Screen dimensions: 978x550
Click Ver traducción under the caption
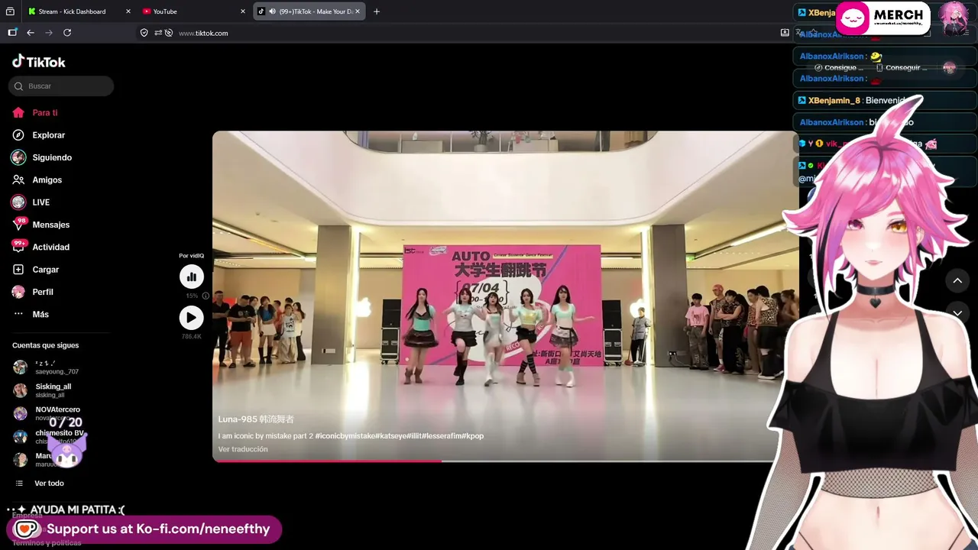[x=243, y=449]
